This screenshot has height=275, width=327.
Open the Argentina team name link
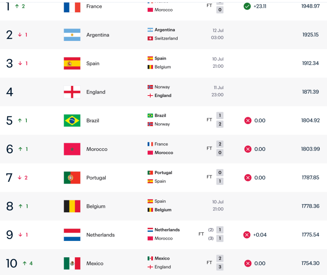pyautogui.click(x=98, y=35)
